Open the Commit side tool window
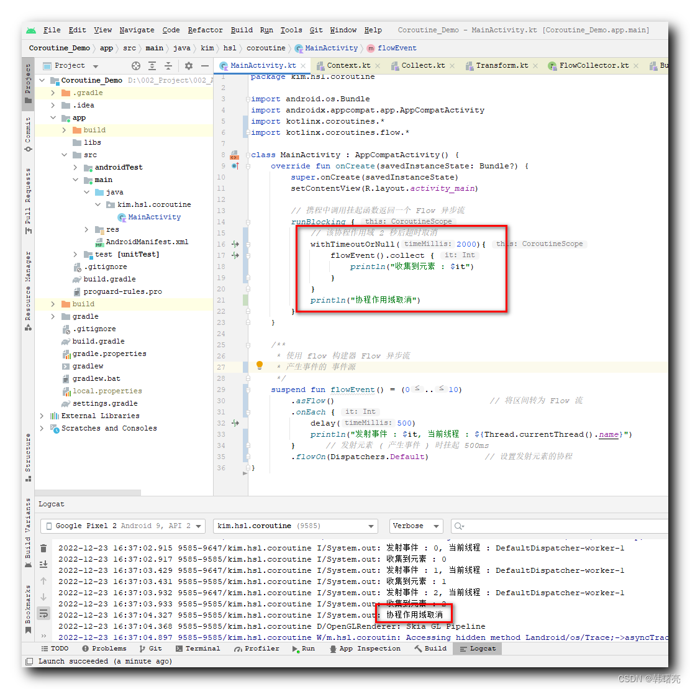 28,134
